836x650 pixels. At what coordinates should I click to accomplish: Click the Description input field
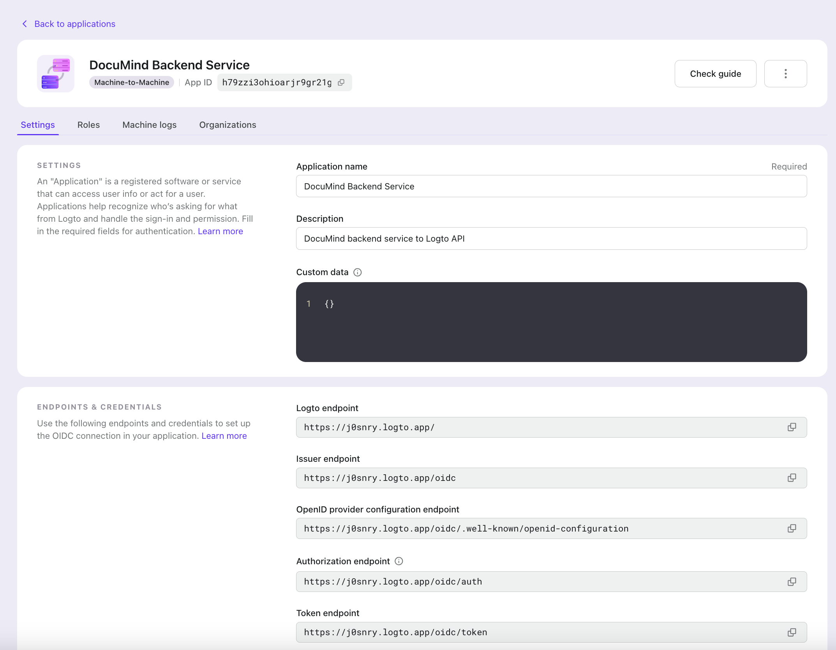click(551, 237)
